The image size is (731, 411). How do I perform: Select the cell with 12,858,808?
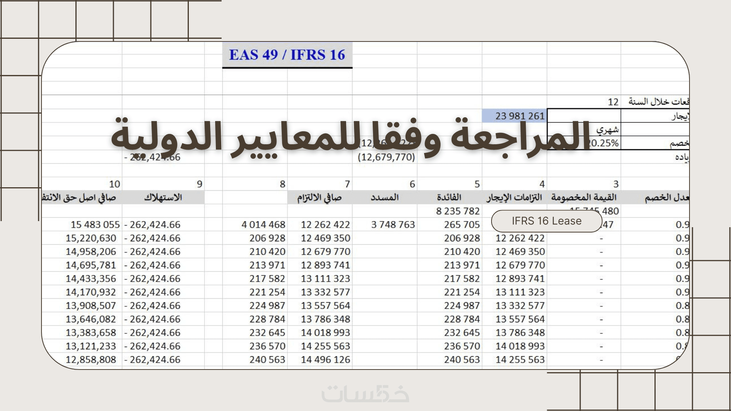tap(91, 360)
